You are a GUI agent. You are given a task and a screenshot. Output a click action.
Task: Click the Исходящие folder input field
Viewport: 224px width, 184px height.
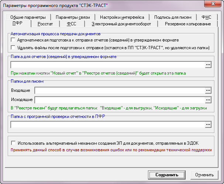120,100
